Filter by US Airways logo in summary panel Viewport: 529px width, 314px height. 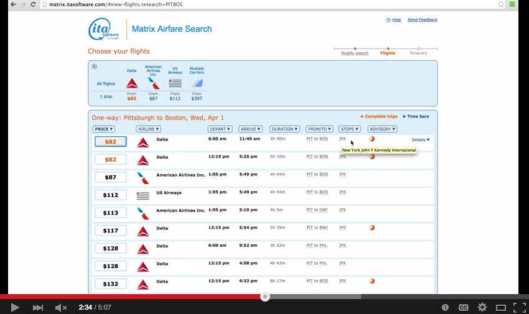[x=175, y=83]
